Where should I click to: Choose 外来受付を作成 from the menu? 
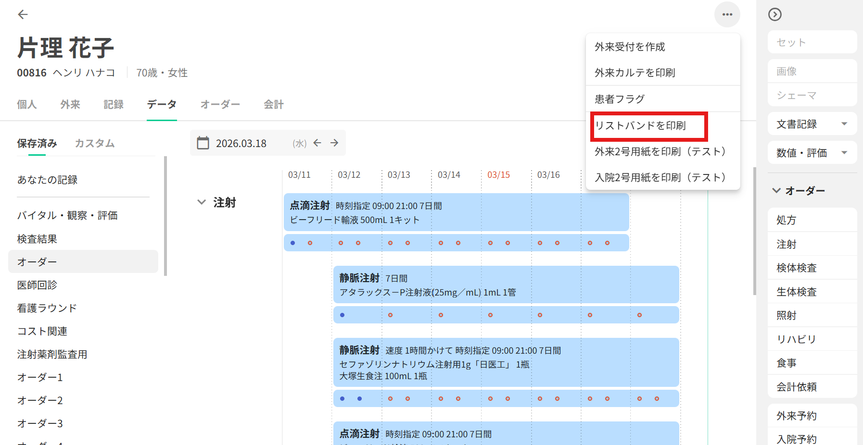(x=663, y=47)
